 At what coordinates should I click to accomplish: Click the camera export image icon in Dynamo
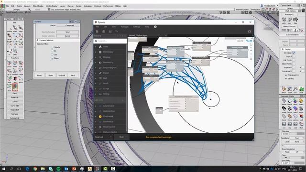(x=250, y=32)
